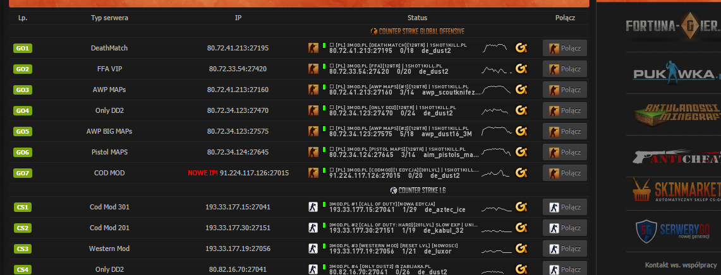Click the player activity graph for AWP MAPs
Viewport: 721px width, 275px height.
click(496, 90)
